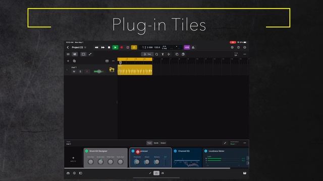Viewport: 323px width, 181px height.
Task: Click the rectangle view button left of the automation icon
Action: (x=83, y=54)
